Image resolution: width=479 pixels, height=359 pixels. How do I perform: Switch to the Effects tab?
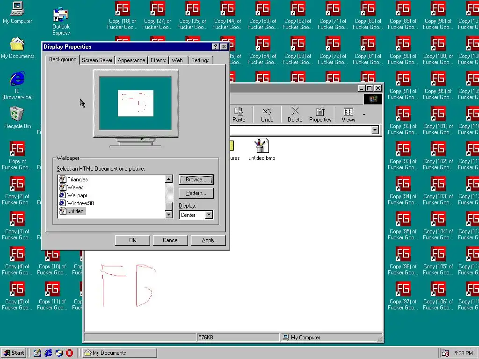coord(158,60)
